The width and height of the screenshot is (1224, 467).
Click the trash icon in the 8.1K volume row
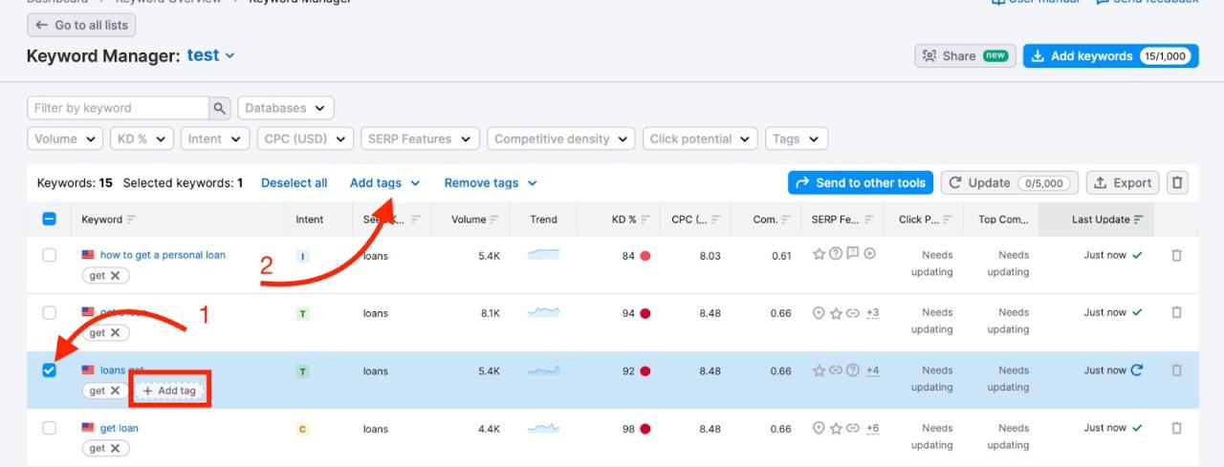(1176, 312)
